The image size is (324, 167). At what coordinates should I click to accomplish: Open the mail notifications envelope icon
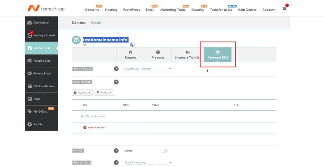click(x=284, y=9)
